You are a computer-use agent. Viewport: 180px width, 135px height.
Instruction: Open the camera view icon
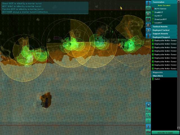coord(148,132)
